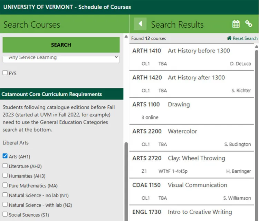Uncheck the Arts (AH1) checkbox
The image size is (259, 221).
[5, 156]
